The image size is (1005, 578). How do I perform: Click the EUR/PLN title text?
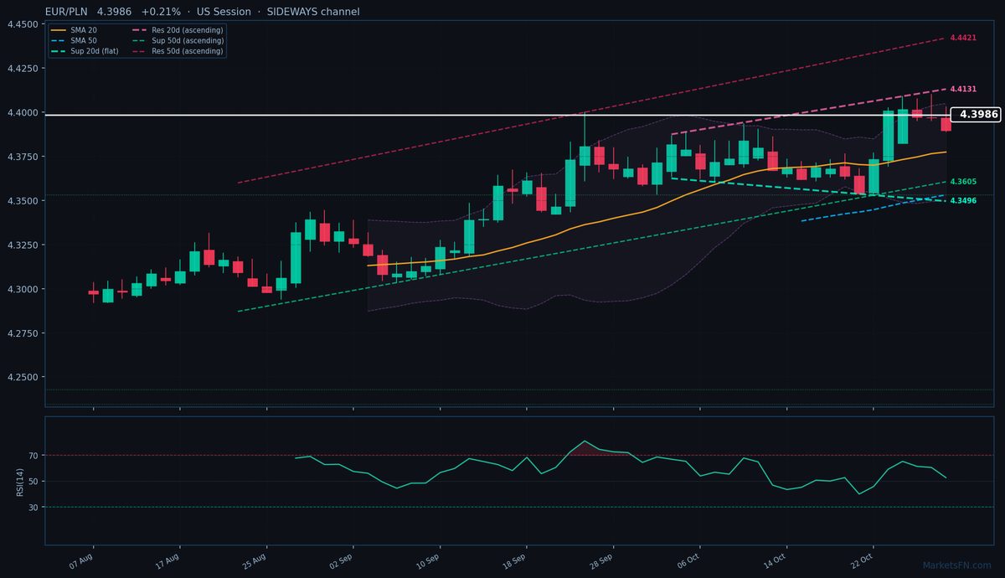[66, 12]
